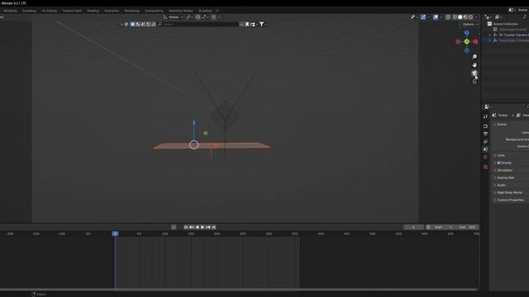Click the blue Z axis on gizmo
529x297 pixels.
[x=466, y=33]
